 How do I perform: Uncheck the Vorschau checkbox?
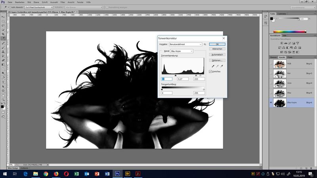[x=211, y=72]
